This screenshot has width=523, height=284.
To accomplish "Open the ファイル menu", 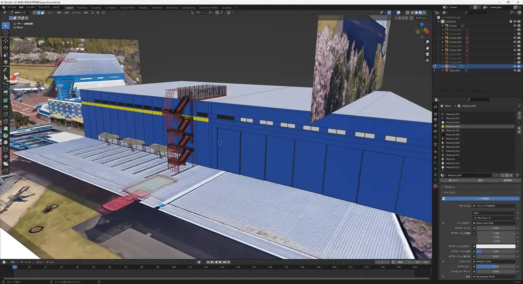I will pos(12,7).
